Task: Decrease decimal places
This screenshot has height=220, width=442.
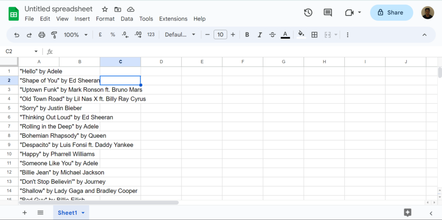Action: point(125,34)
